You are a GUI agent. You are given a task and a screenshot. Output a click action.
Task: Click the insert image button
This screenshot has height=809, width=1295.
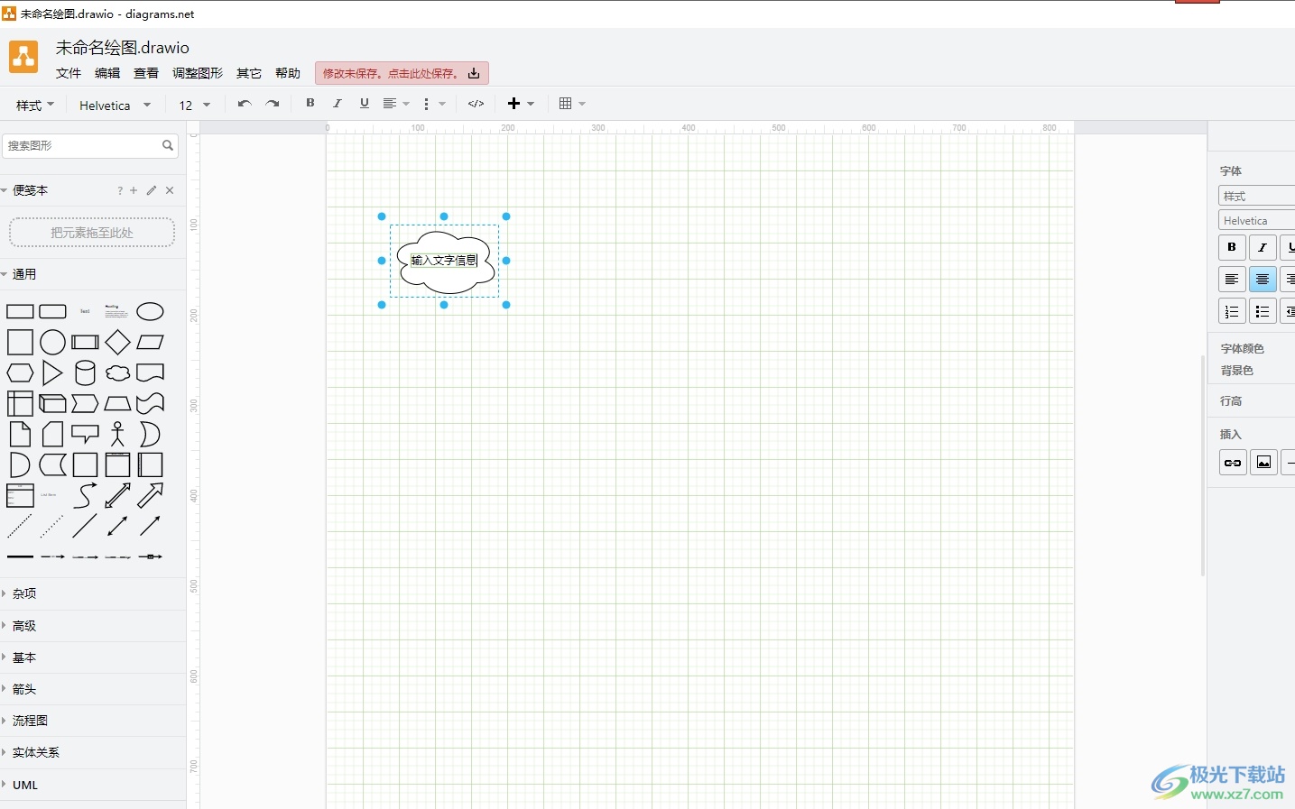[x=1263, y=463]
